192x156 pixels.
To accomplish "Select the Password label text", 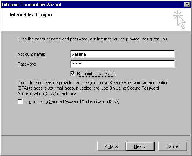I will point(27,64).
